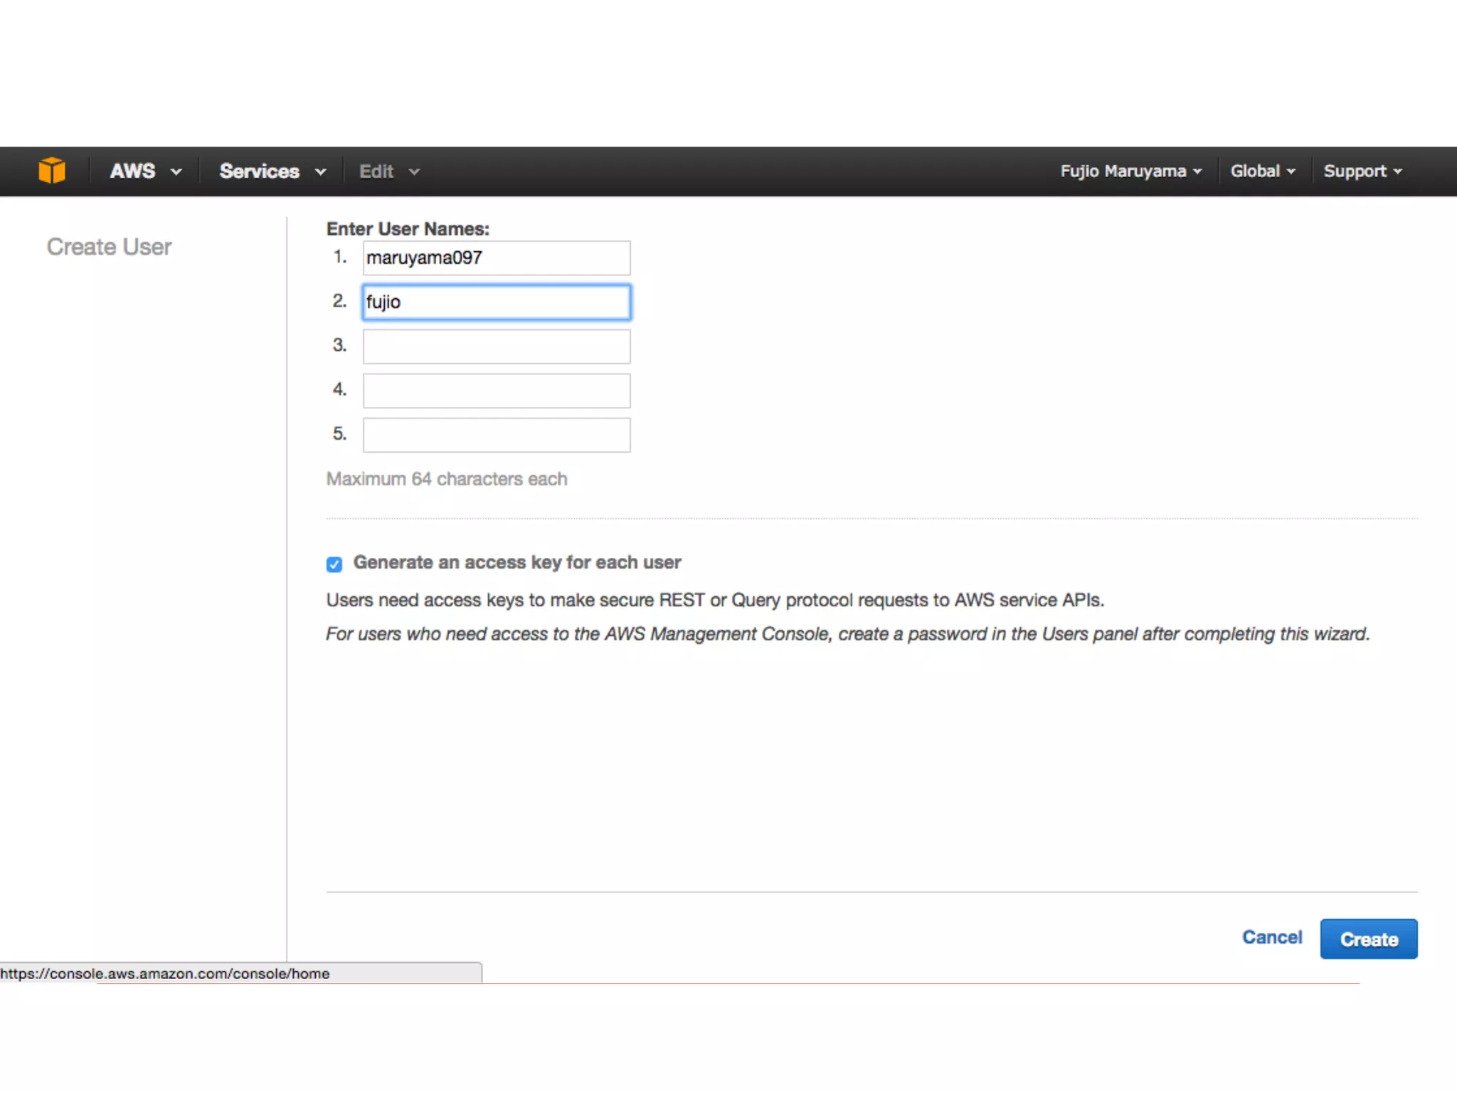This screenshot has height=1093, width=1457.
Task: Click the Cancel link
Action: (1272, 937)
